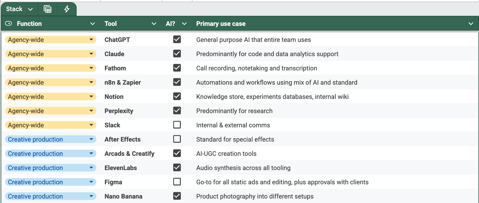The image size is (479, 203).
Task: Open Creative production dropdown for ElevenLabs row
Action: pyautogui.click(x=50, y=168)
